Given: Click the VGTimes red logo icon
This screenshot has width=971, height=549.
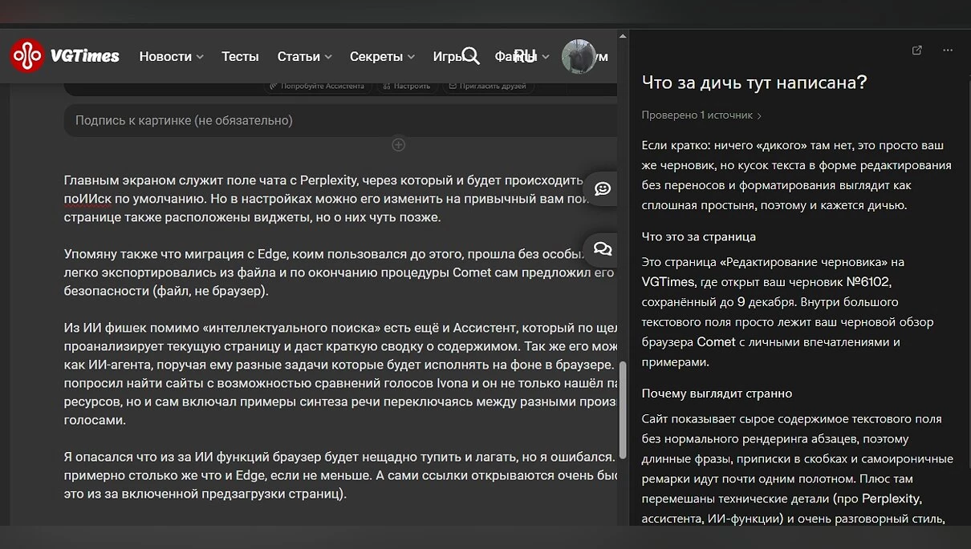Looking at the screenshot, I should 27,56.
